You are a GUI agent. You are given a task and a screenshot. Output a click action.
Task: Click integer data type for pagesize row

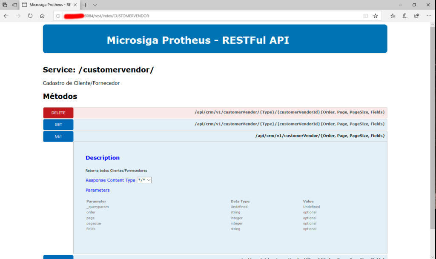236,223
